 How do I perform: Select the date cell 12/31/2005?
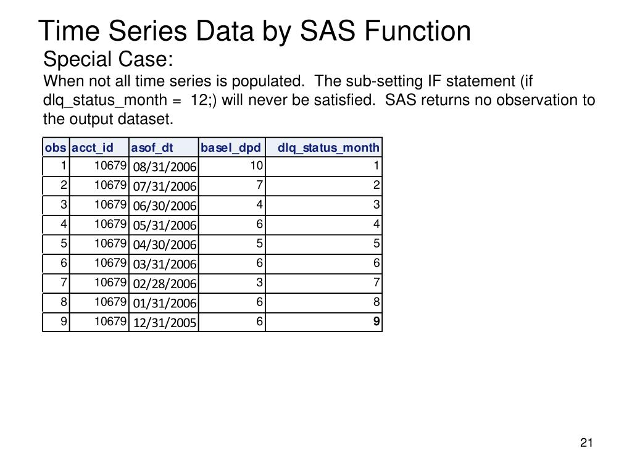tap(164, 322)
